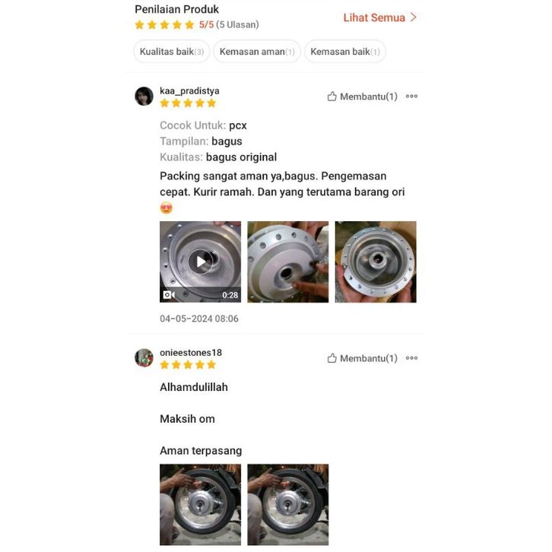Open Lihat Semua reviews link

click(374, 17)
